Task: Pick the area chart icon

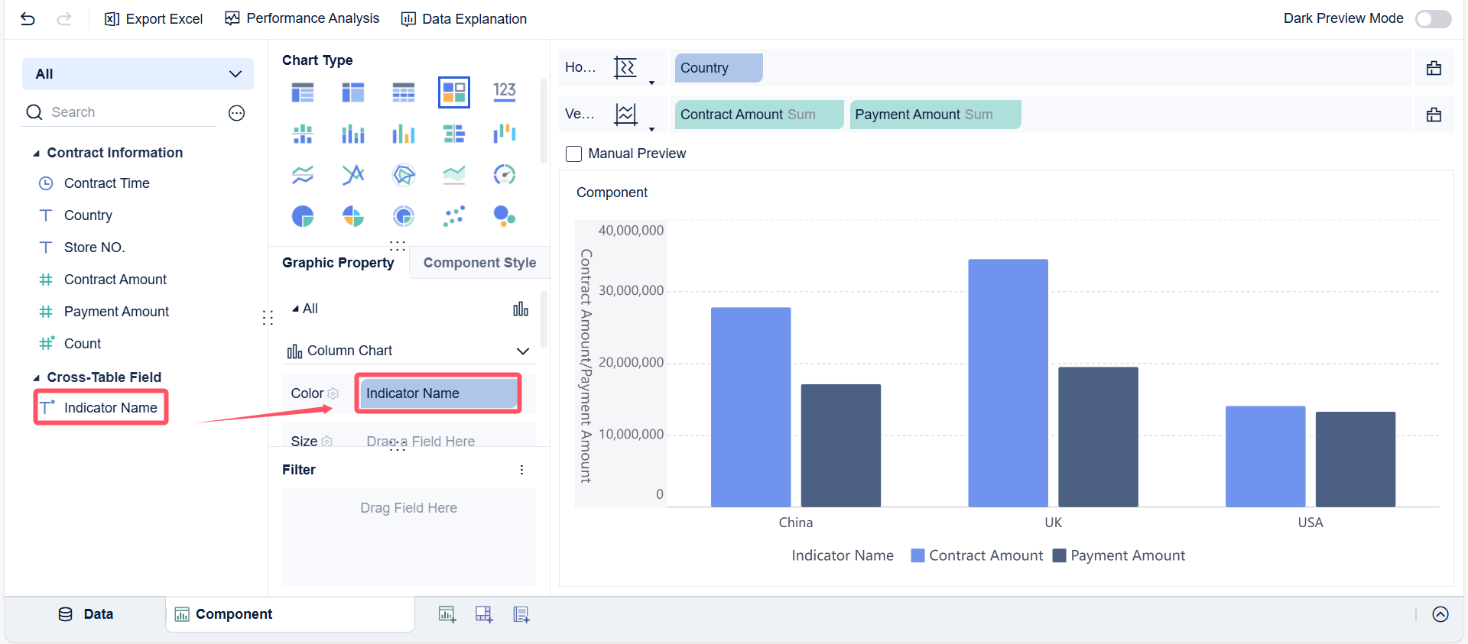Action: [454, 175]
